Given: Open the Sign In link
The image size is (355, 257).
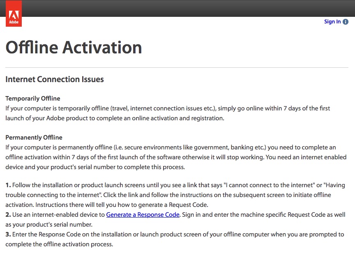Looking at the screenshot, I should [x=332, y=22].
